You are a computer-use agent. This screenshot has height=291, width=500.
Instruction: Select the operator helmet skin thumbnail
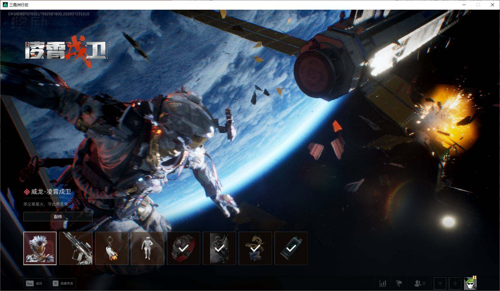[x=40, y=248]
